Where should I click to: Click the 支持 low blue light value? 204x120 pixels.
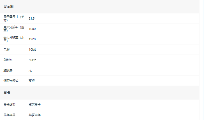click(x=32, y=81)
